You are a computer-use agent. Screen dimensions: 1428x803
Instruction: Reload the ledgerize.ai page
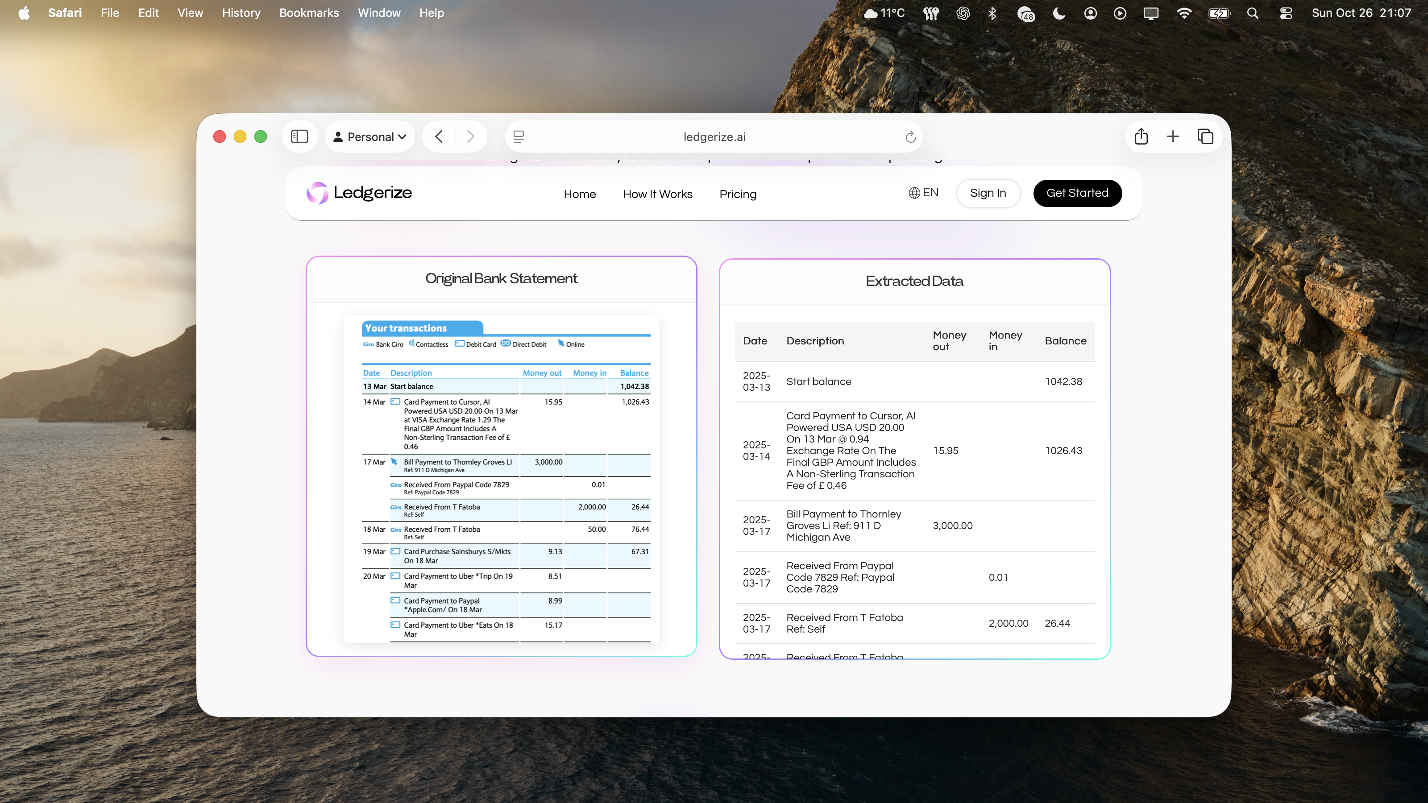910,137
